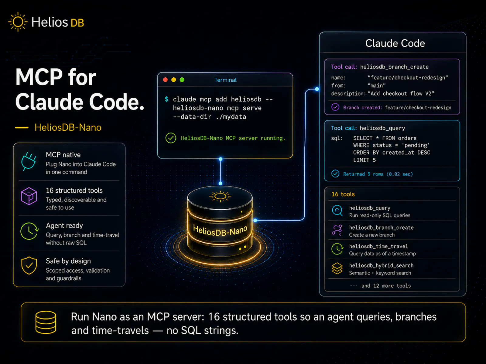Click 'Branch created: feature/checkout-redesign' result
The width and height of the screenshot is (486, 364).
(x=397, y=107)
